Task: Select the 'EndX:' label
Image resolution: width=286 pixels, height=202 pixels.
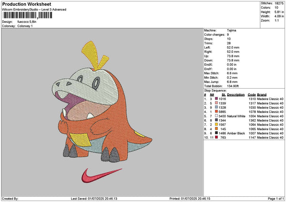Action: point(208,65)
